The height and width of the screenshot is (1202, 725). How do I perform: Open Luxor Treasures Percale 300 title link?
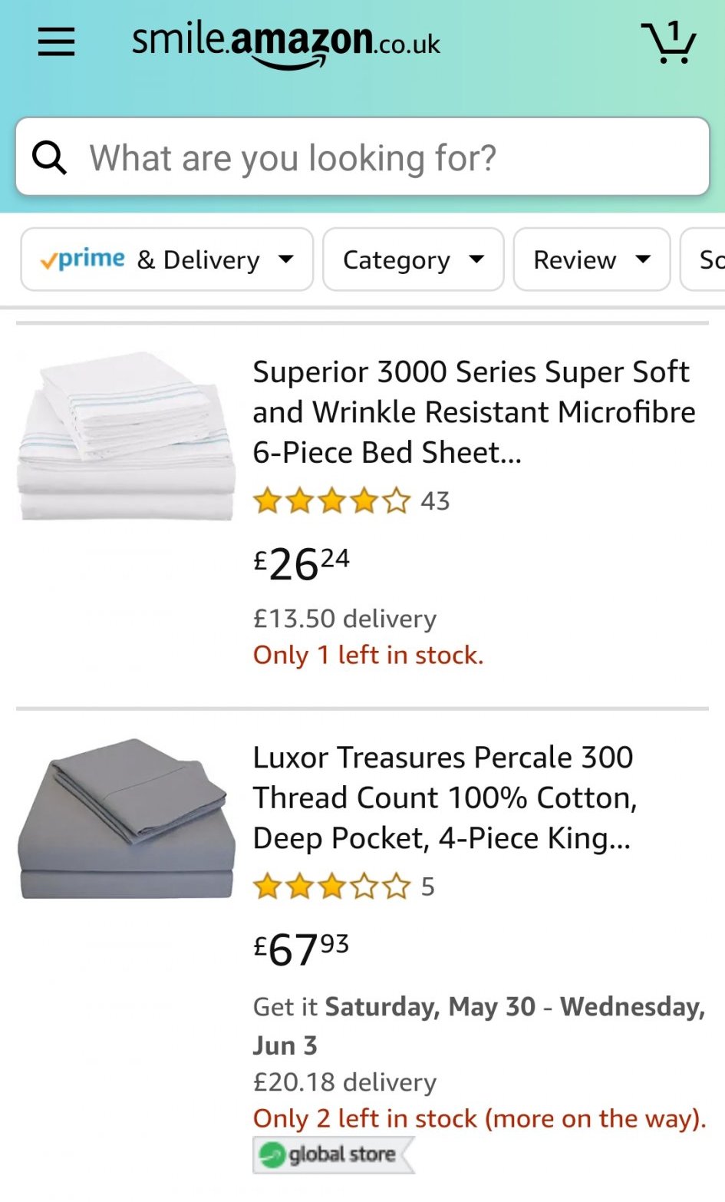tap(444, 797)
